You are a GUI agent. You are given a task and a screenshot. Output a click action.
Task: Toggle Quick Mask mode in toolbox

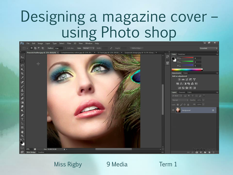point(22,148)
